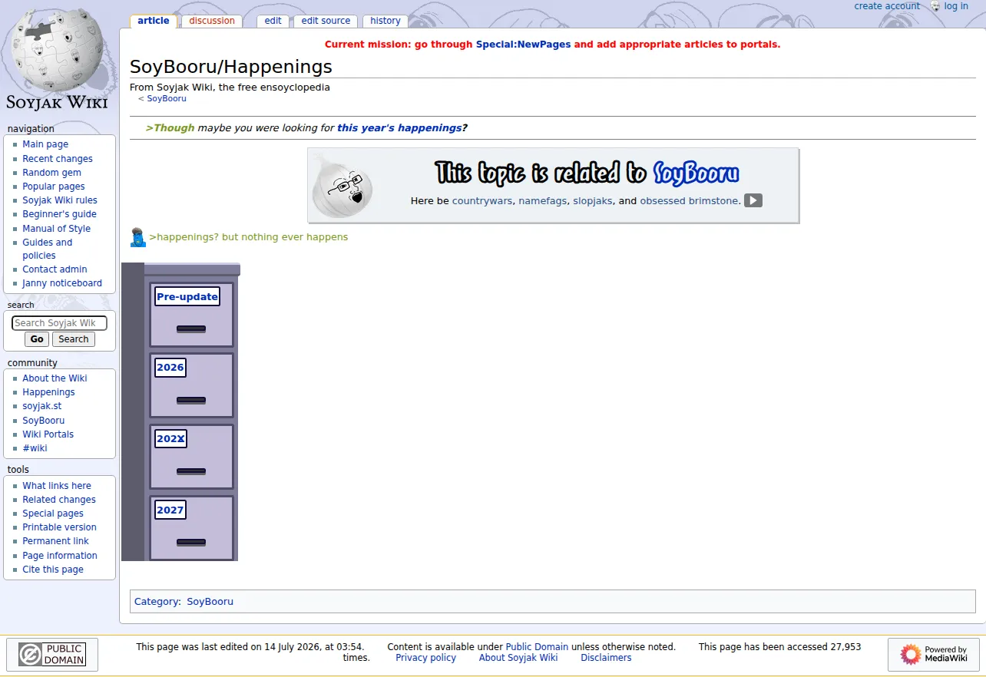
Task: Open the history tab
Action: 385,21
